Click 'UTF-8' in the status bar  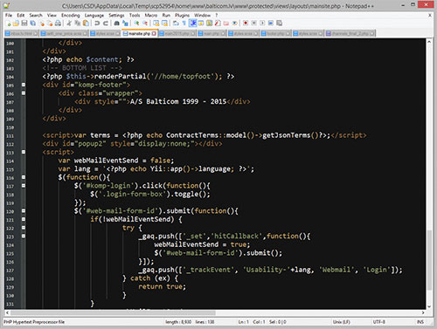coord(379,322)
